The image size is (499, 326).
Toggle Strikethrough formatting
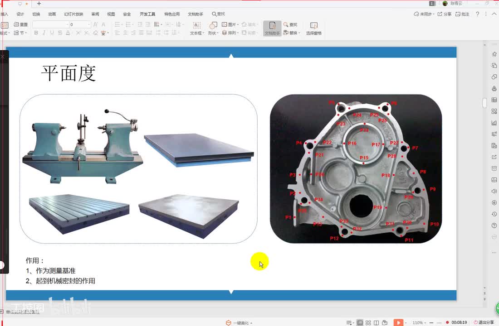[x=60, y=33]
